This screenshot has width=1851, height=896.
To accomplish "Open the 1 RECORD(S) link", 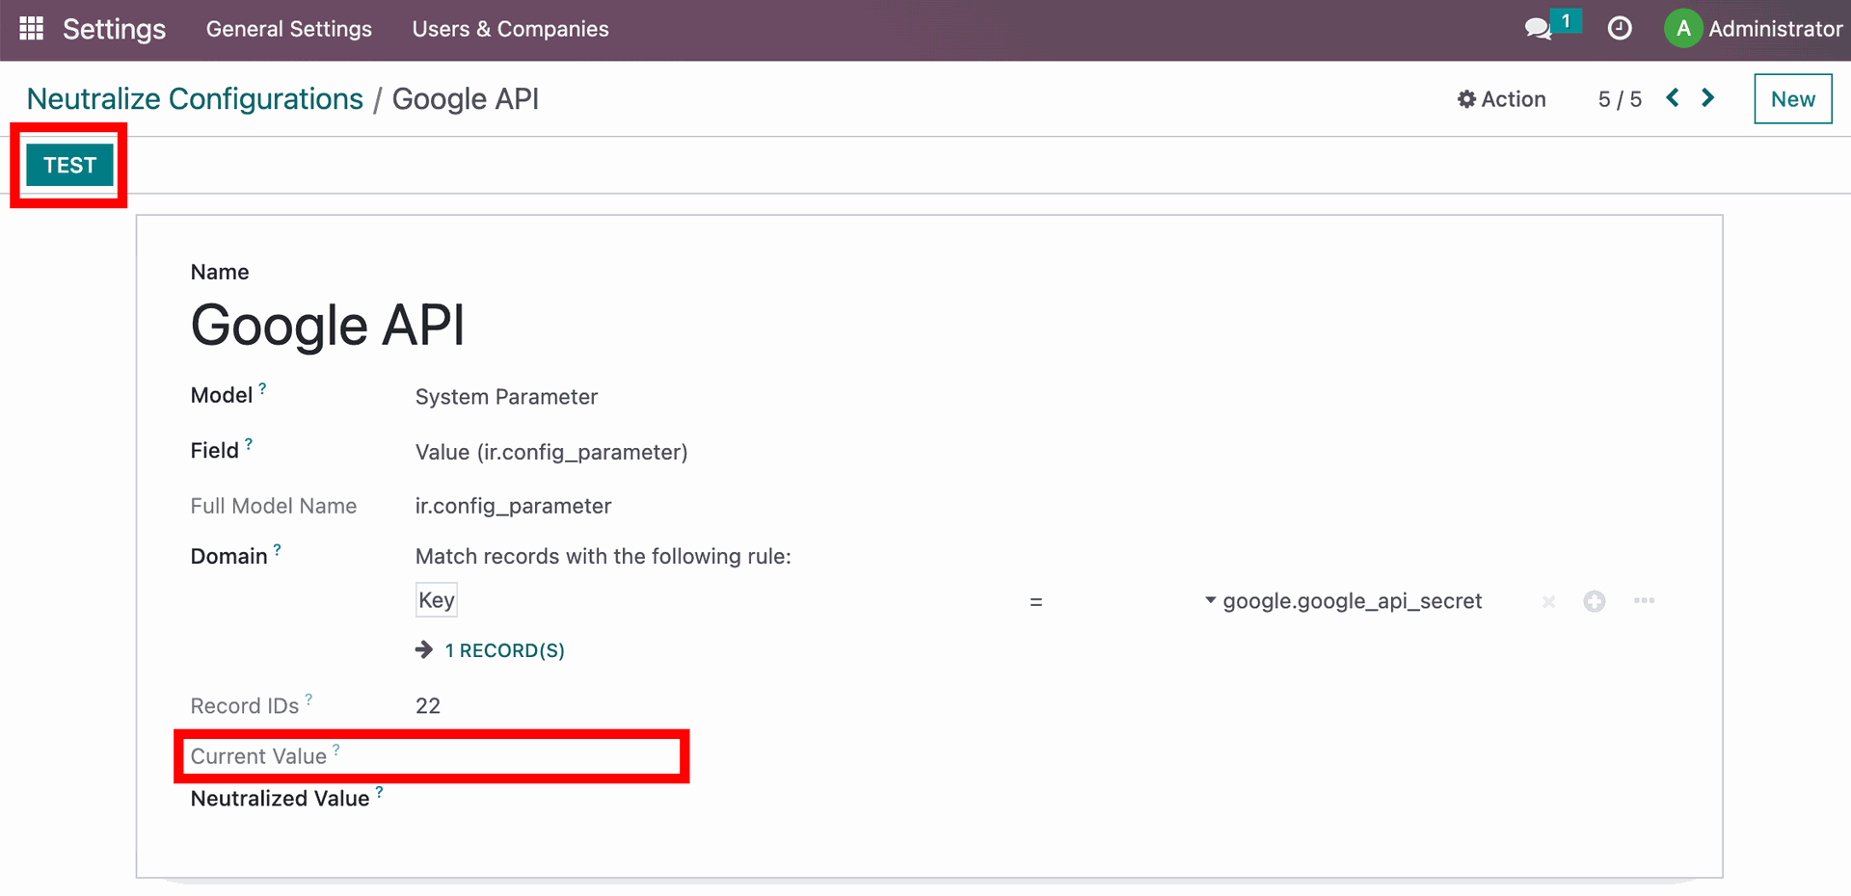I will coord(504,650).
